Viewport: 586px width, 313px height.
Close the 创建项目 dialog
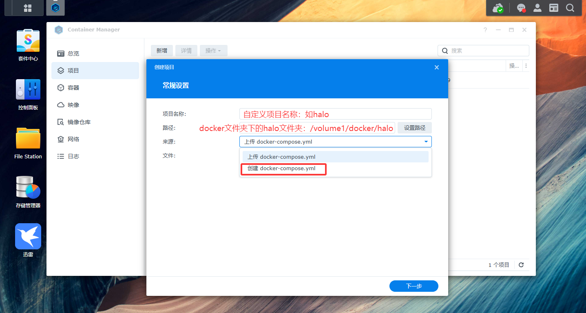pos(437,67)
